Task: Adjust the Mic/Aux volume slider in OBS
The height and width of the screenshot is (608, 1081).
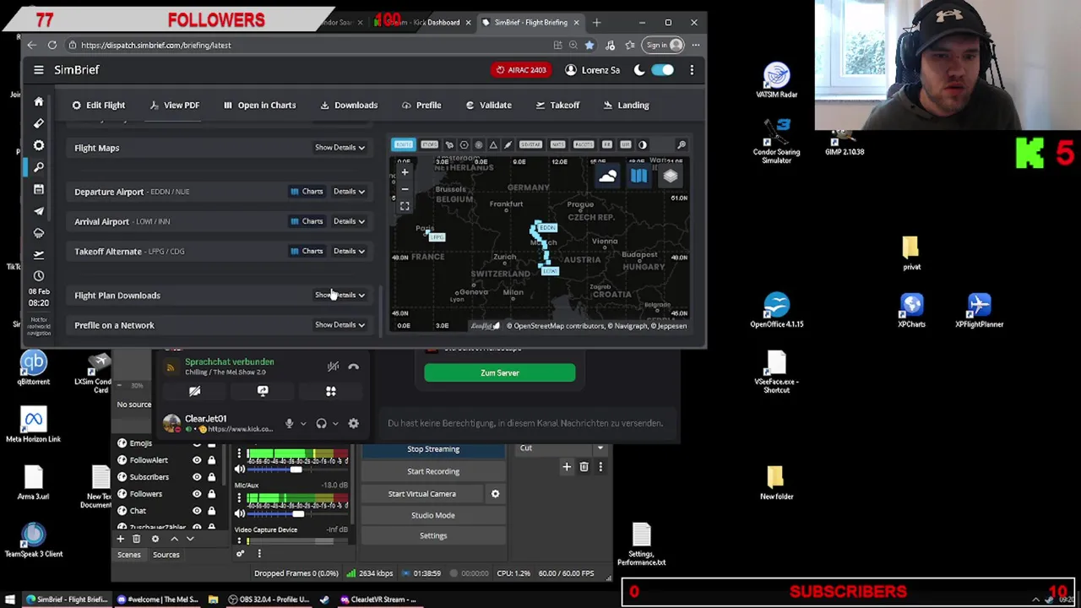Action: coord(297,513)
